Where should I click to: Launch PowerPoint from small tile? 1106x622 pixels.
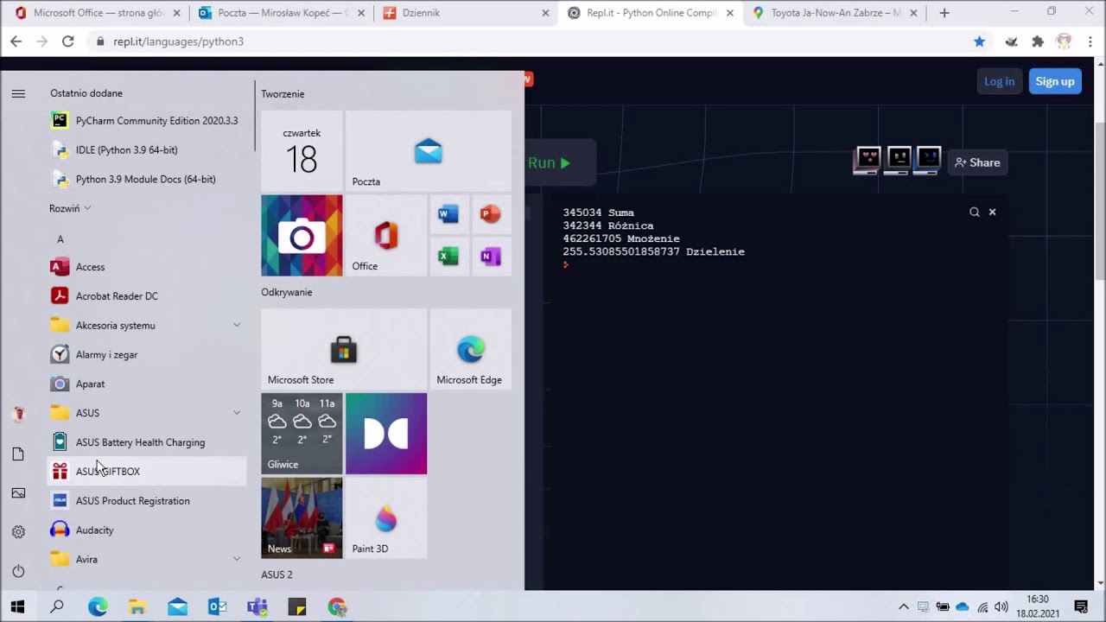(491, 214)
